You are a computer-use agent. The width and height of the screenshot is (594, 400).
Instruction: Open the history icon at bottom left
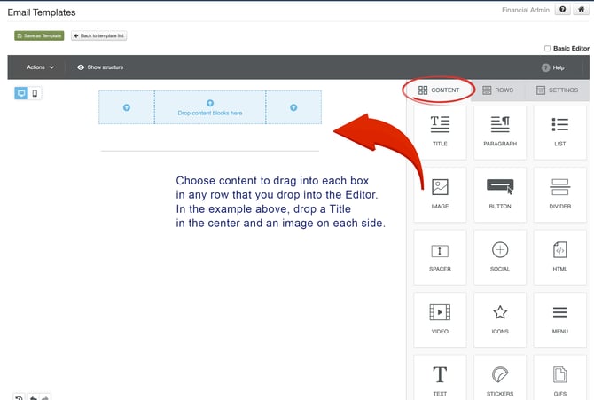pyautogui.click(x=19, y=397)
